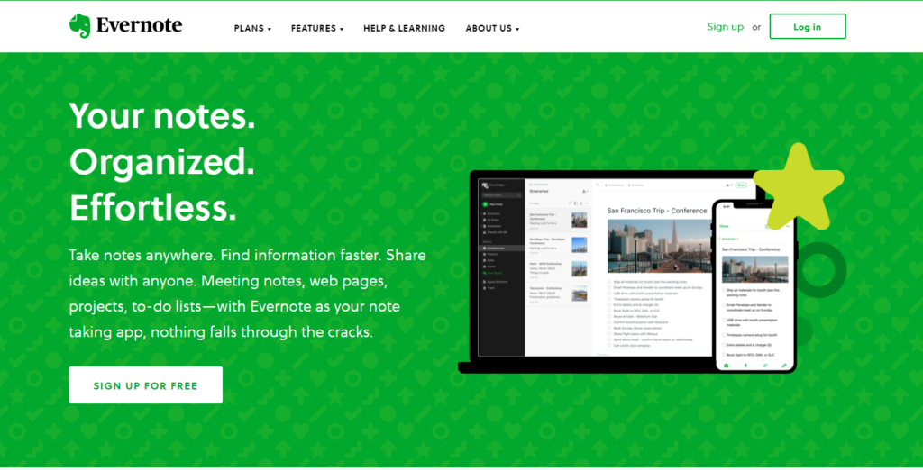Click the Evernote elephant logo icon
This screenshot has height=470, width=923.
[x=79, y=26]
